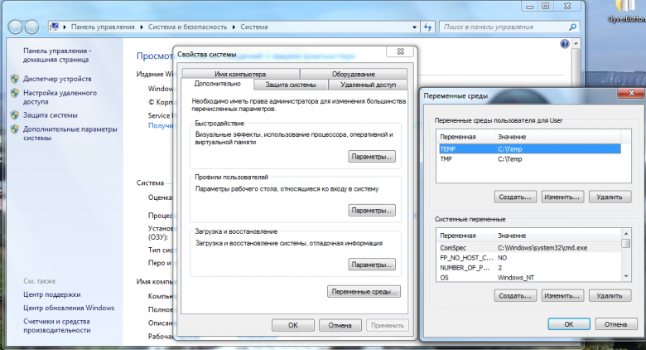Select the OS system variable row
The image size is (646, 350).
coord(528,277)
